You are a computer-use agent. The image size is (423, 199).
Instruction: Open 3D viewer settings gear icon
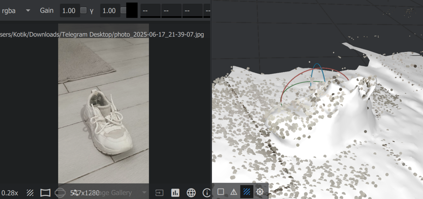pos(260,192)
